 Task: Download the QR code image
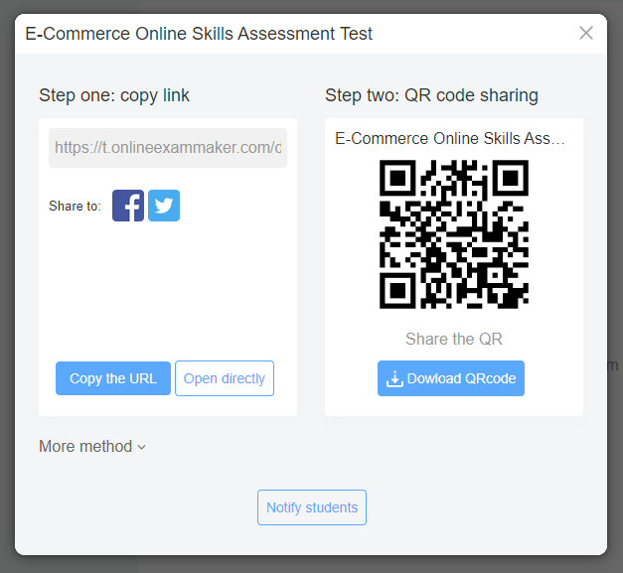click(x=451, y=378)
